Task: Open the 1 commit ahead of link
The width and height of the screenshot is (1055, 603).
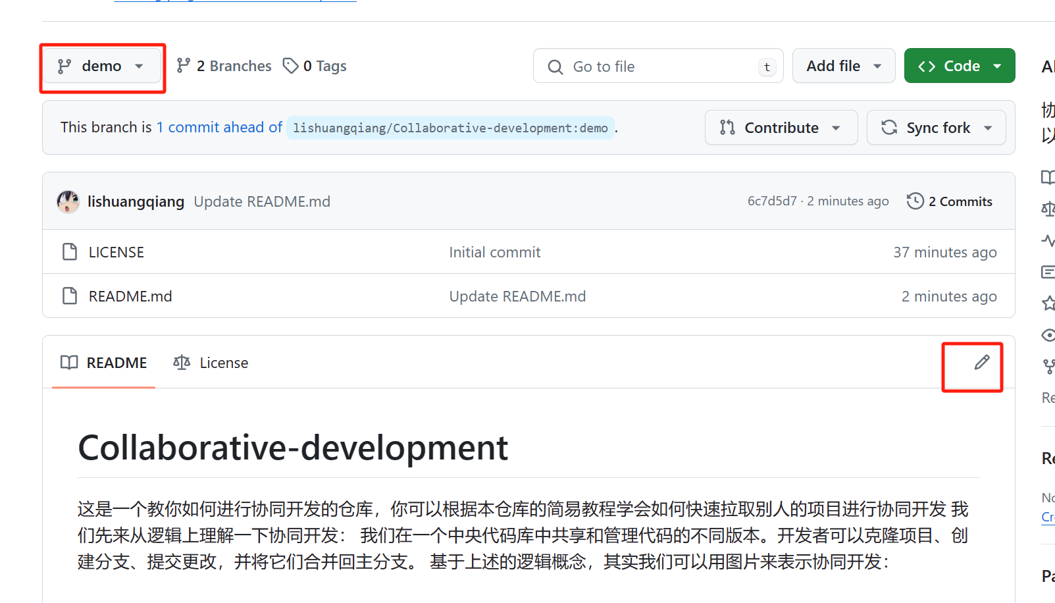Action: [219, 127]
